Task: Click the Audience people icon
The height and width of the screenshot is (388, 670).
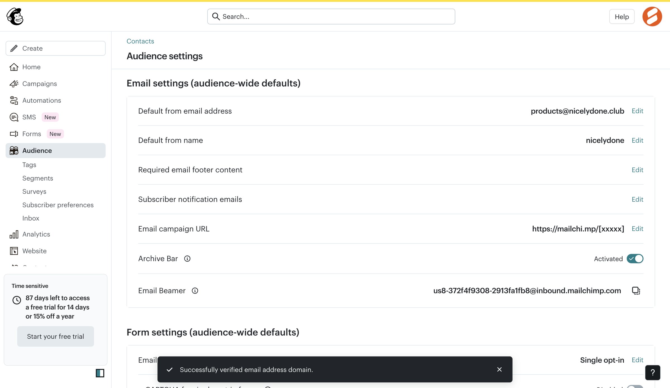Action: (14, 151)
